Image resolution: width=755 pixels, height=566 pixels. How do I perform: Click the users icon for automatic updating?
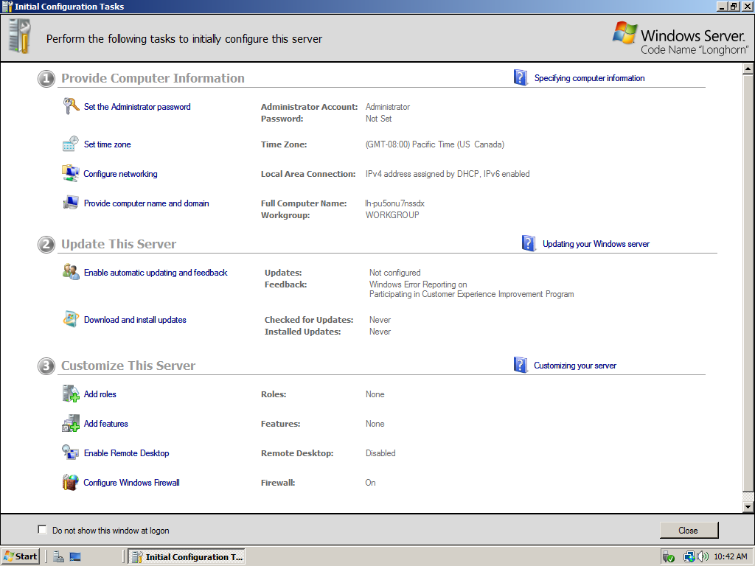(71, 273)
